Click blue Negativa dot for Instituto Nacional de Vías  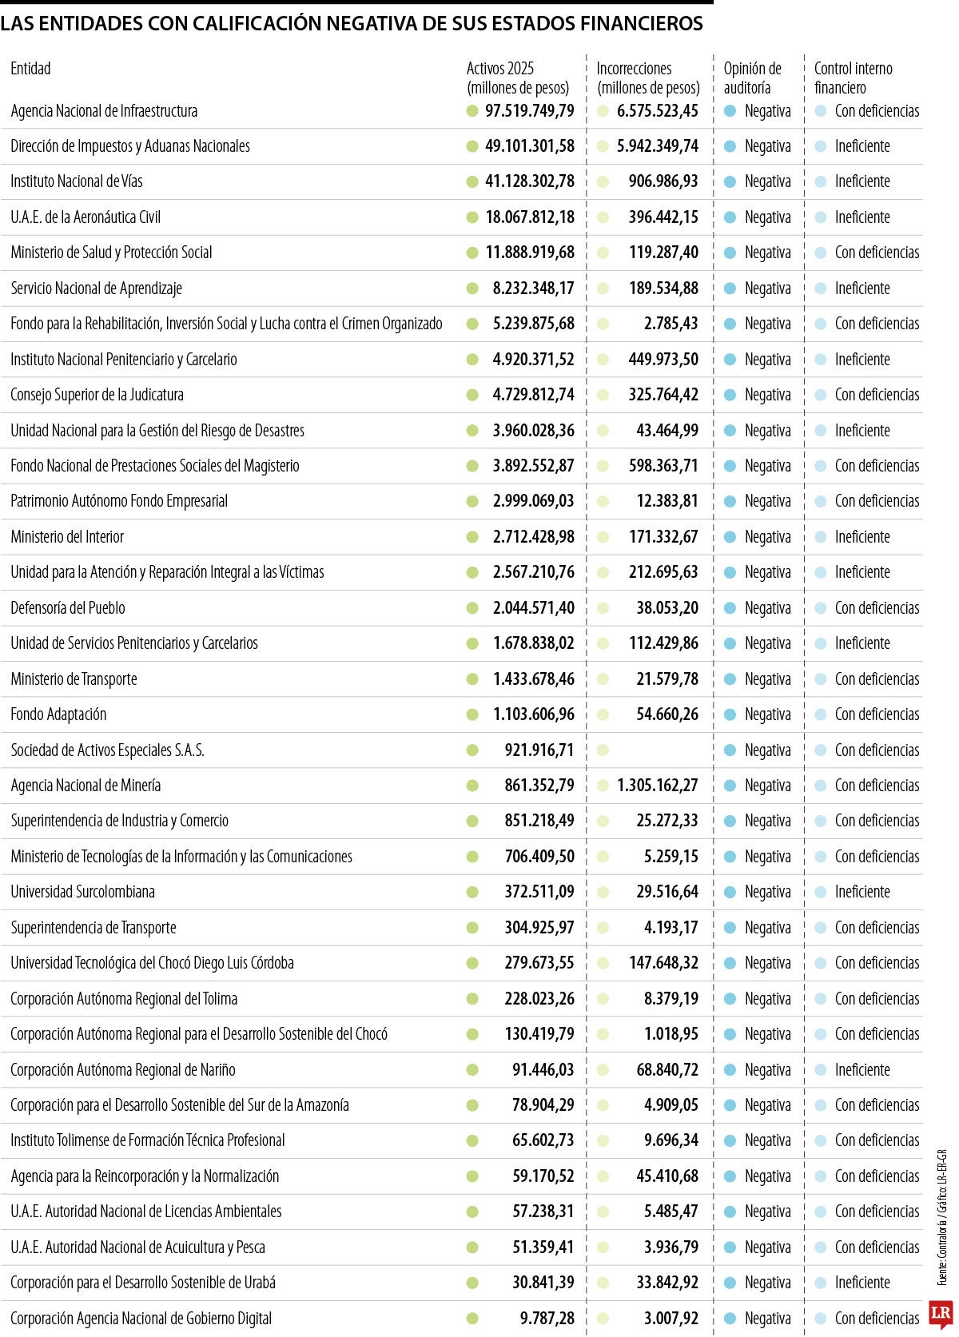[x=730, y=182]
